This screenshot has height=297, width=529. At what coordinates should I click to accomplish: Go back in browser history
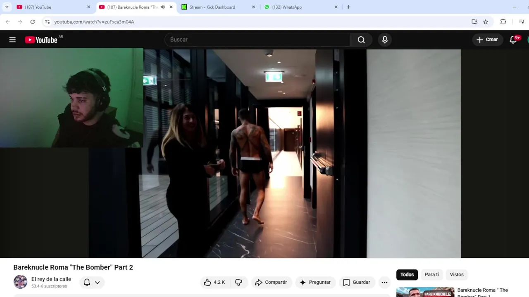[x=7, y=22]
